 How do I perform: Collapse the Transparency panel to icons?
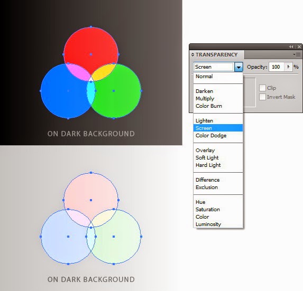click(x=291, y=46)
